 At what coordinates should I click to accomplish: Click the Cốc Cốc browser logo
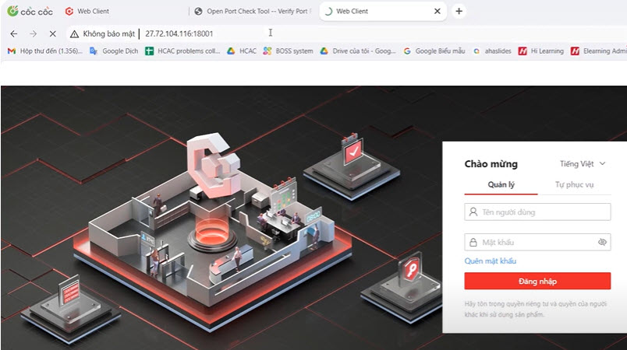[30, 11]
